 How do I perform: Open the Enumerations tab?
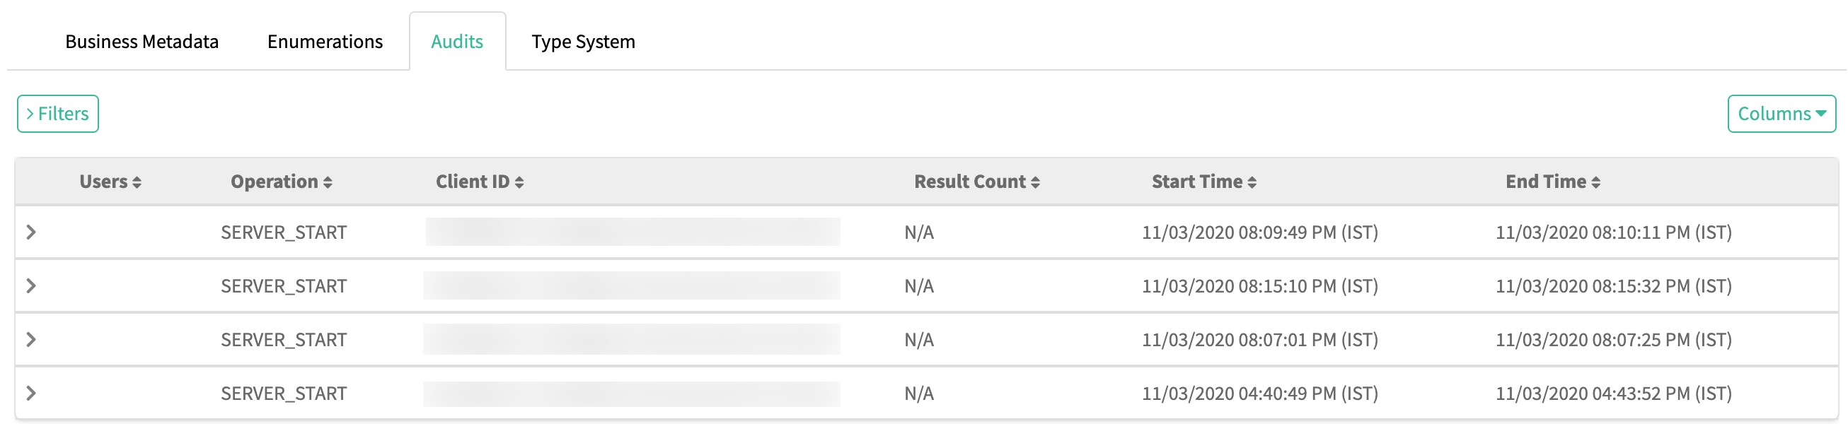pyautogui.click(x=324, y=42)
